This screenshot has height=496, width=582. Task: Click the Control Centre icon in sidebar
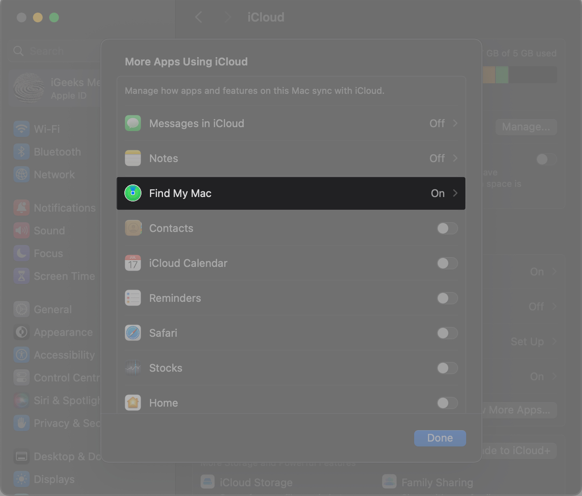point(22,378)
